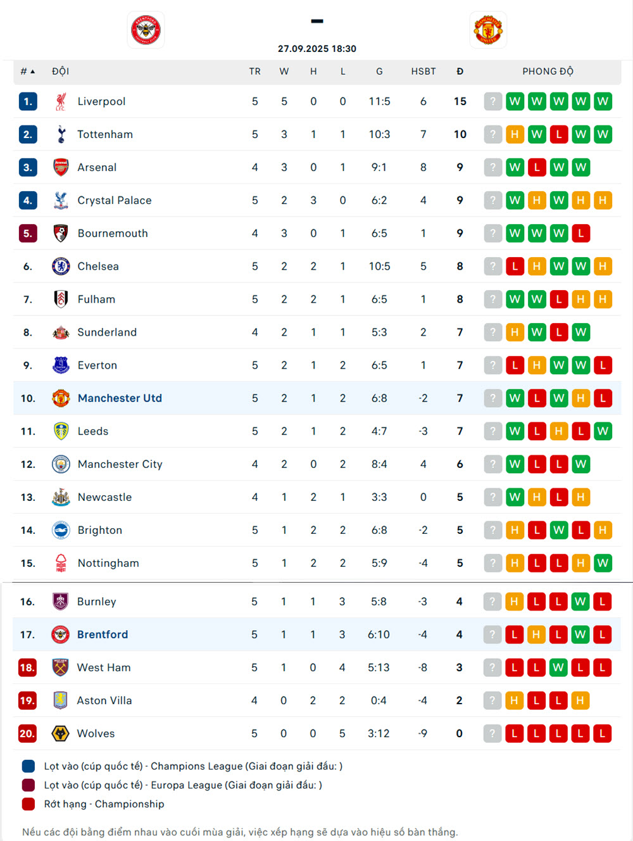
Task: Click the red Championship relegation legend swatch
Action: (28, 804)
